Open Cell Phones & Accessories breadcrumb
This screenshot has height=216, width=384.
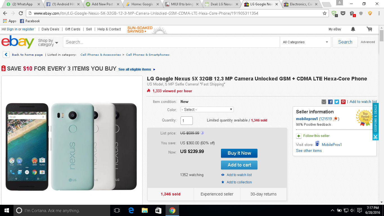coord(101,55)
